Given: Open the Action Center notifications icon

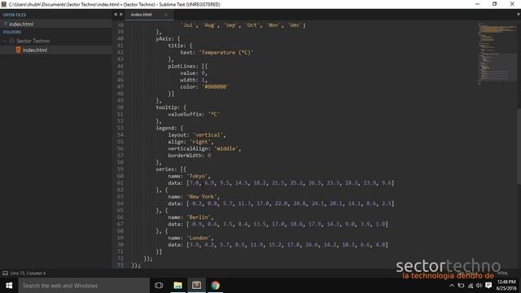Looking at the screenshot, I should point(488,286).
